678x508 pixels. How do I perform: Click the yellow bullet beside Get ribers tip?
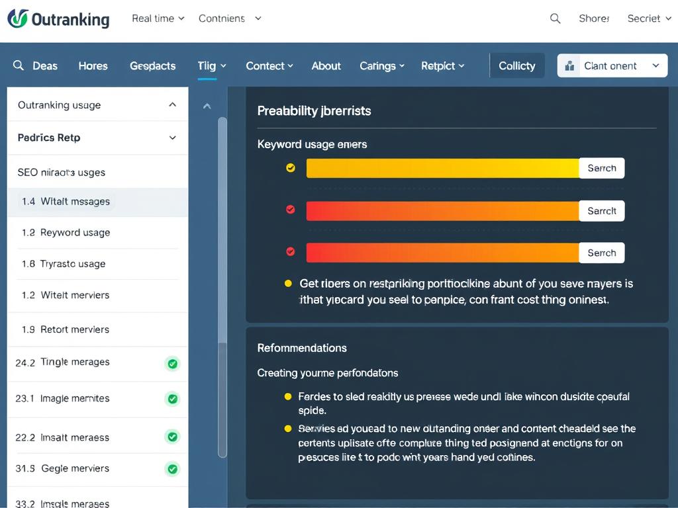pyautogui.click(x=287, y=282)
